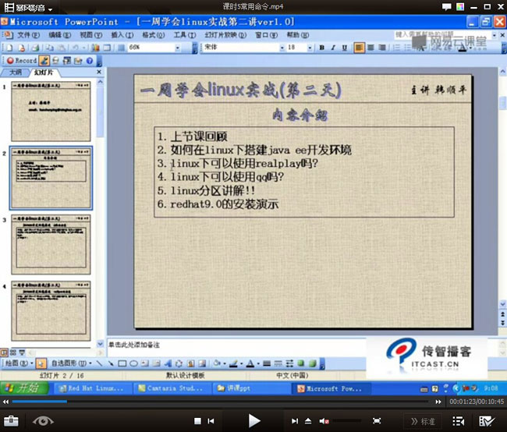
Task: Expand the drawing toolbar font color arrow
Action: click(x=257, y=364)
